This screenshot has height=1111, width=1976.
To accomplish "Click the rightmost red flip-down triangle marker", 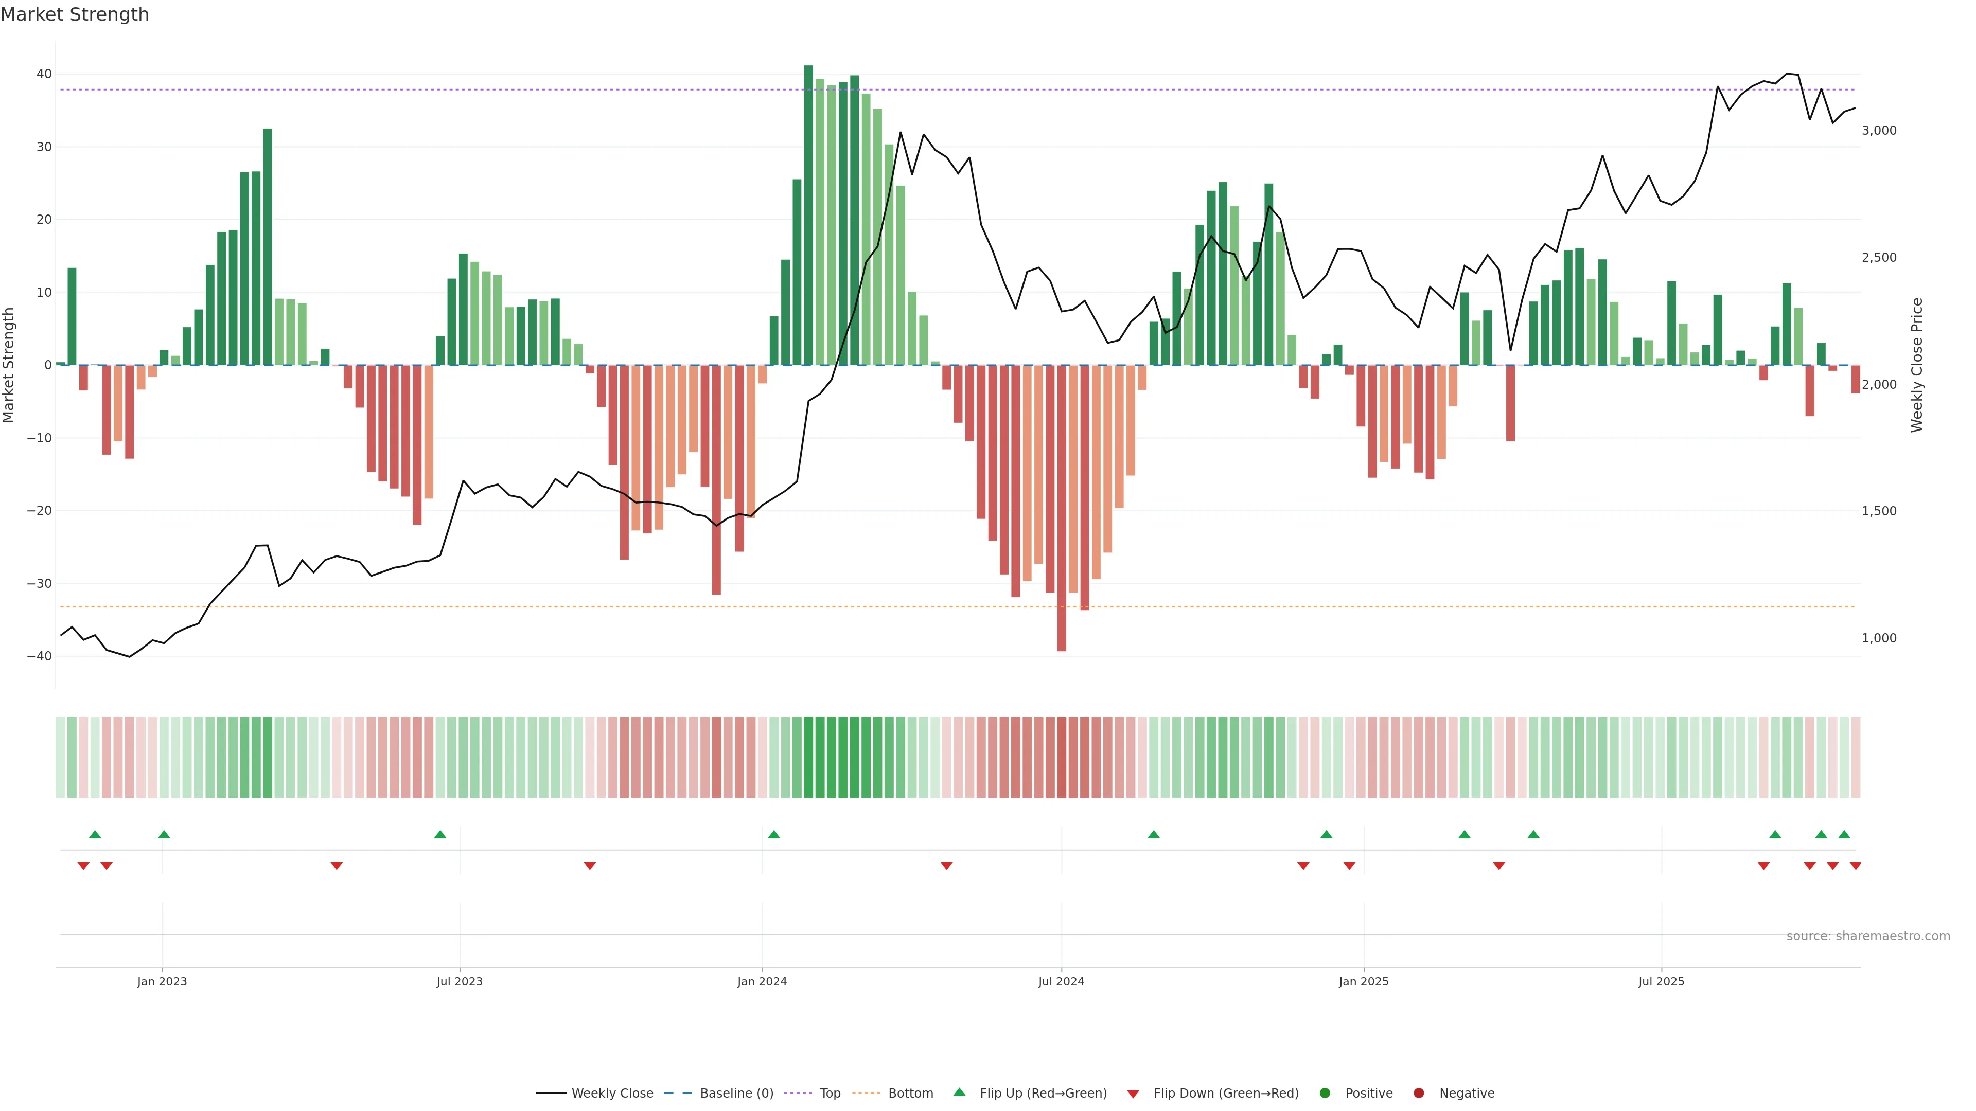I will 1855,866.
